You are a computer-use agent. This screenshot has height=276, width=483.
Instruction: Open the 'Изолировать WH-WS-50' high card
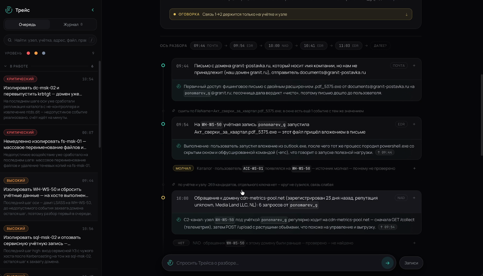point(49,197)
